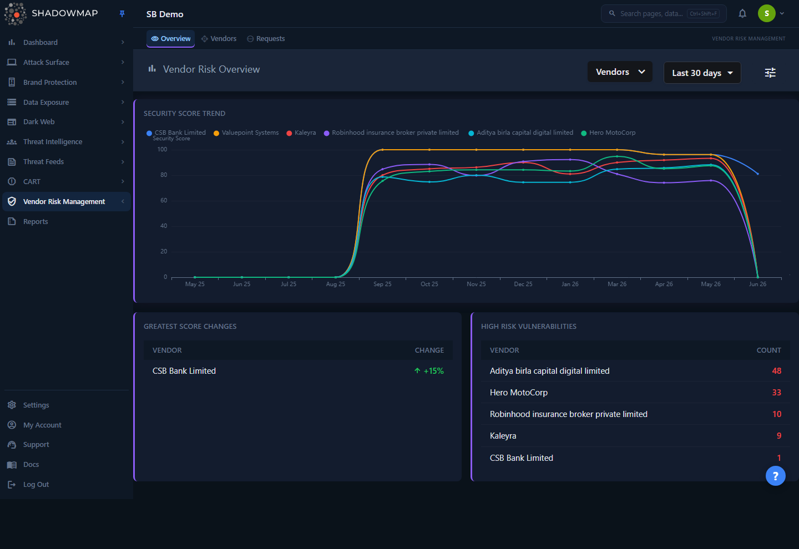Viewport: 799px width, 549px height.
Task: Select CSB Bank Limited in High Risk Vulnerabilities
Action: pyautogui.click(x=635, y=458)
